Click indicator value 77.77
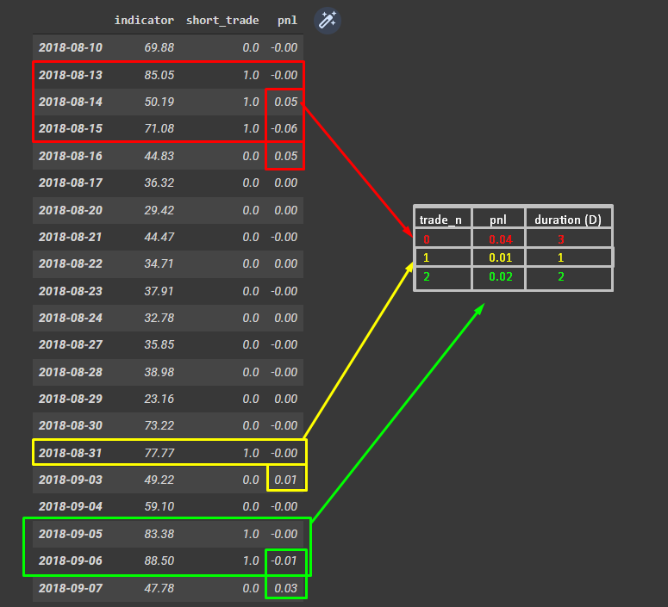668x607 pixels. click(x=159, y=453)
